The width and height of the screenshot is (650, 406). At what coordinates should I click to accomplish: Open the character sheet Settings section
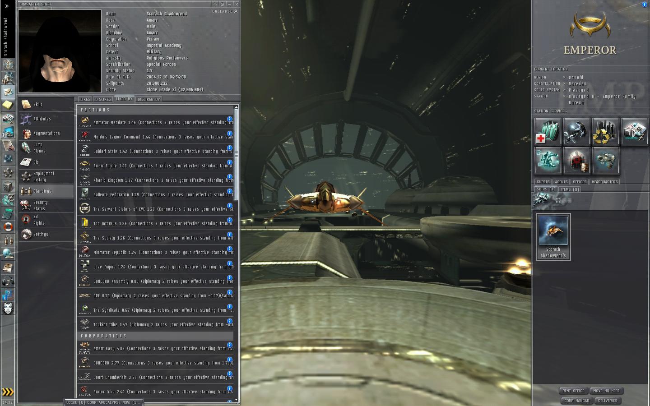46,234
